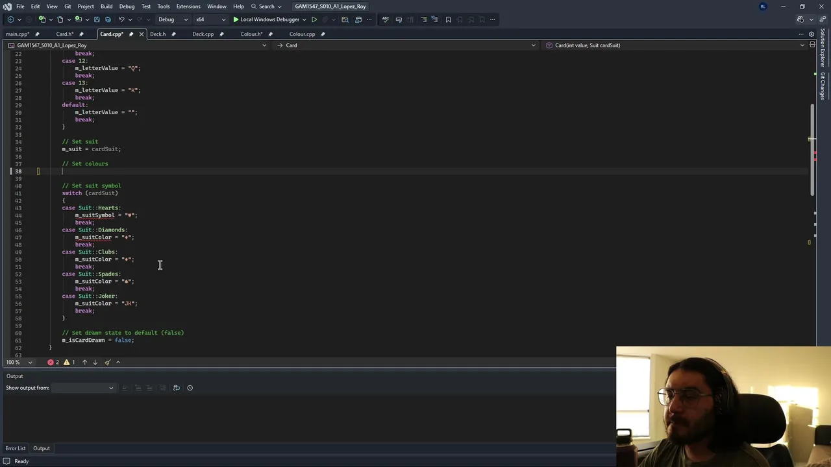
Task: Click the user account badge in title bar
Action: [763, 6]
